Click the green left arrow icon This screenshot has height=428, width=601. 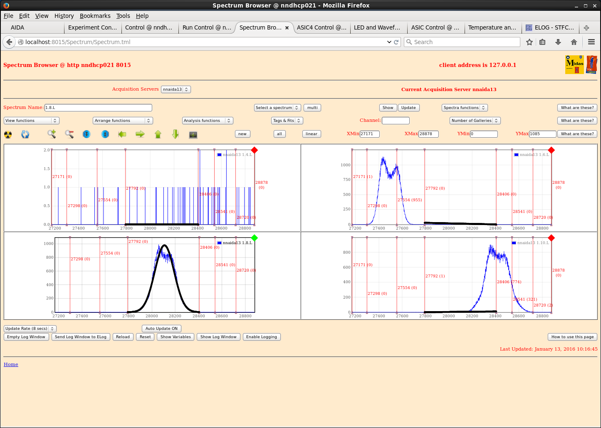(122, 134)
